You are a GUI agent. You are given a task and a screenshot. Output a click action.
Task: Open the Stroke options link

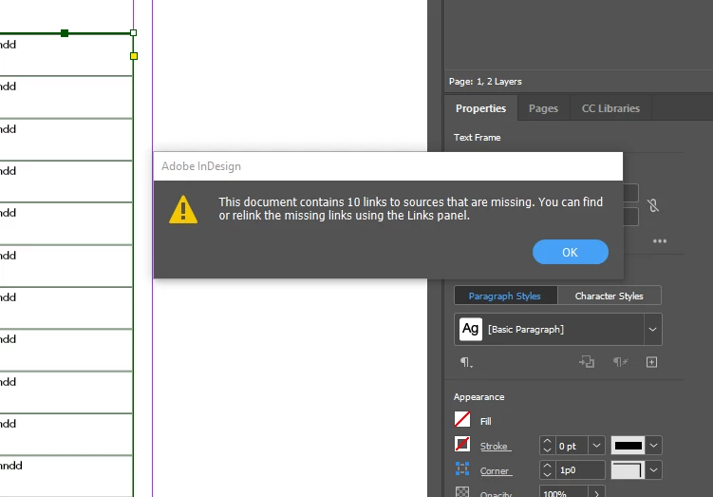(x=495, y=447)
